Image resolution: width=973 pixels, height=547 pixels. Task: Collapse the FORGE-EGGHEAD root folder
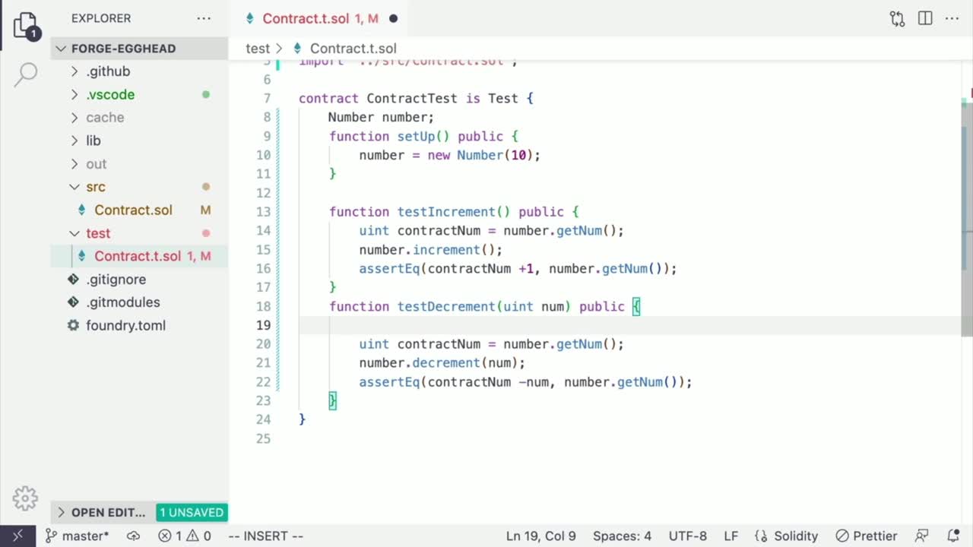coord(122,49)
